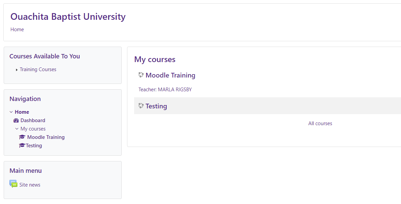Screen dimensions: 401x204
Task: Click the Dashboard gauge icon in Navigation
Action: point(16,120)
